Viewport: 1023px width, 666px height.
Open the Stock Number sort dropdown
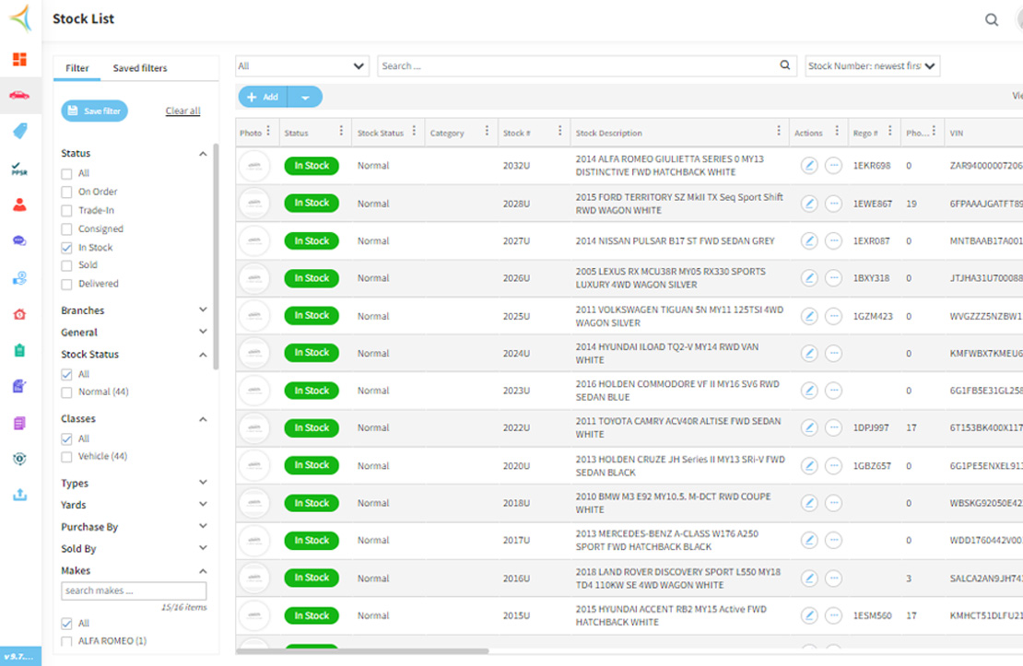coord(872,66)
